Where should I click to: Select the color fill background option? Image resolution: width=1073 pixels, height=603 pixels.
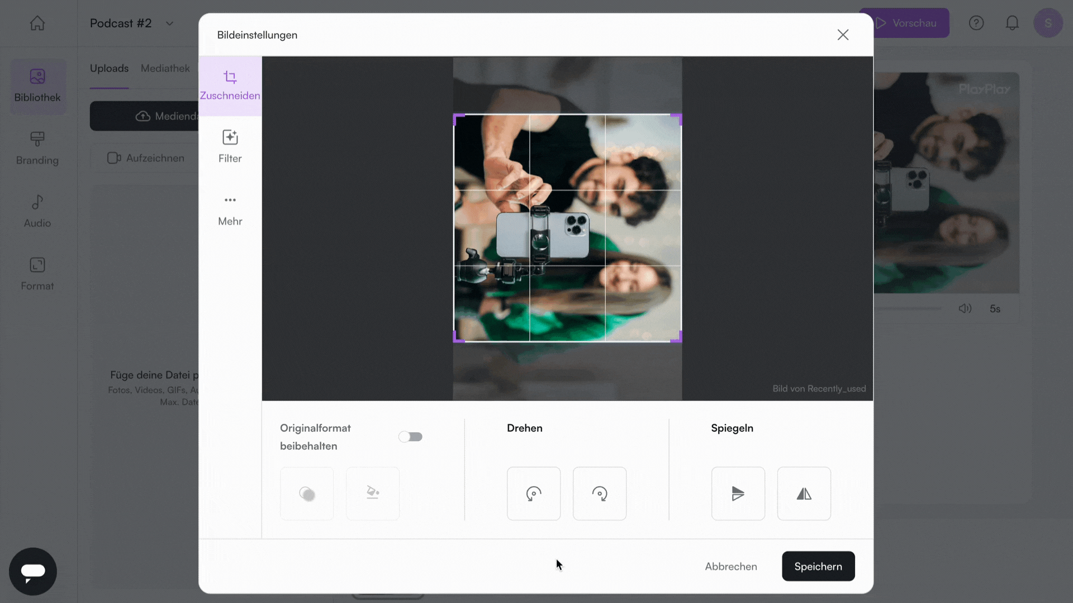tap(373, 494)
